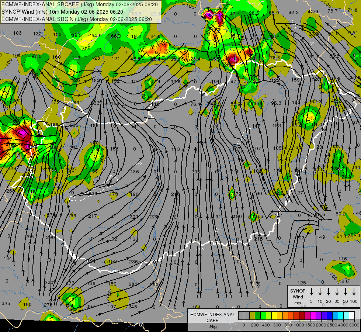361x332 pixels.
Task: Click the map value 97.5
Action: pyautogui.click(x=37, y=56)
